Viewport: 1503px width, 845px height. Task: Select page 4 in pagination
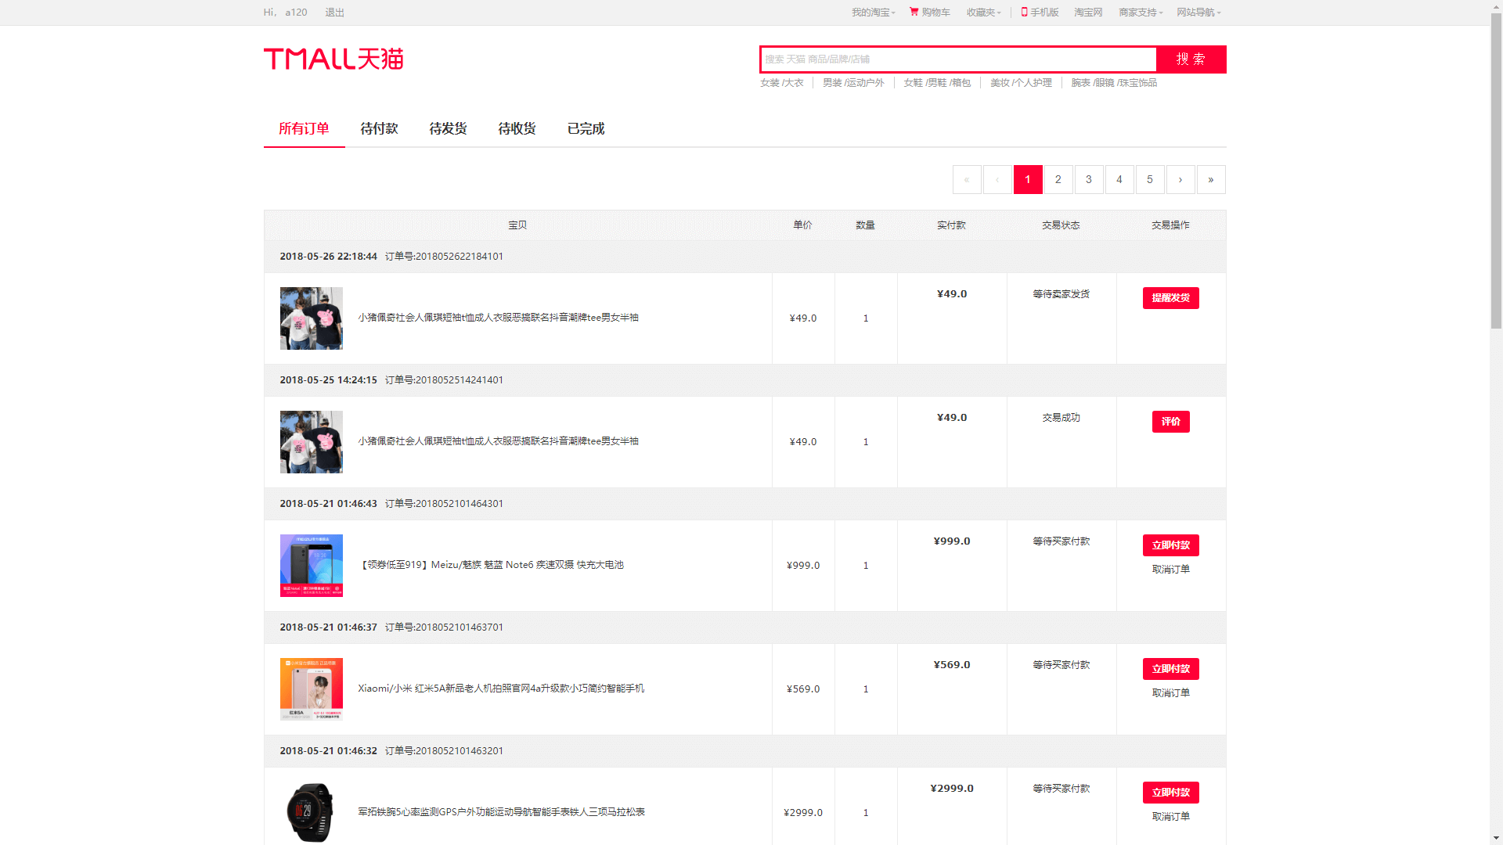1119,180
